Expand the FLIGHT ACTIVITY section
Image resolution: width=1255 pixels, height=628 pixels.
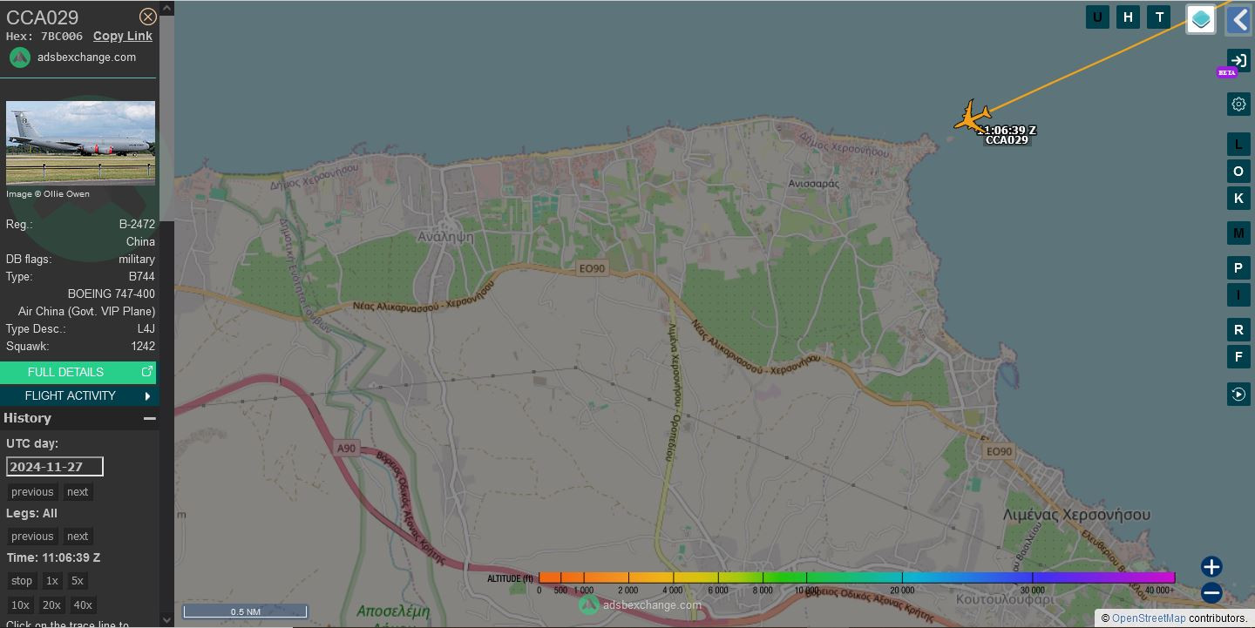(78, 395)
